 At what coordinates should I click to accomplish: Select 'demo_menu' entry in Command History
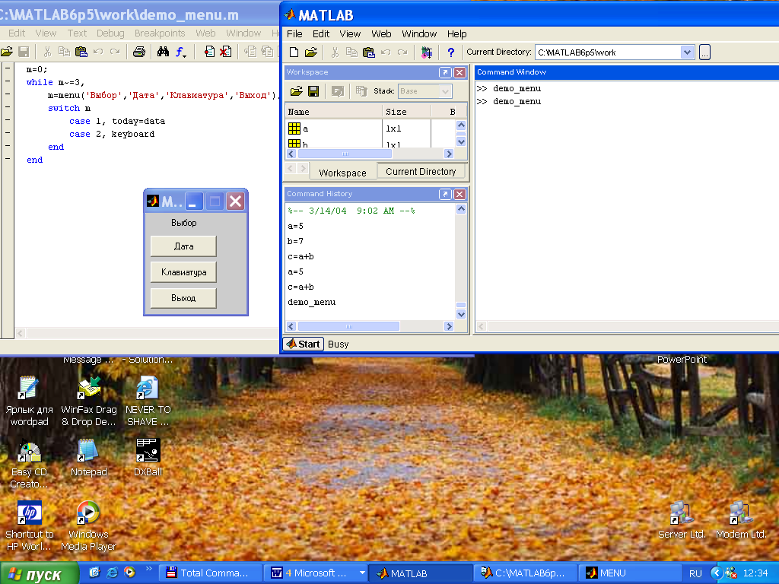point(311,302)
